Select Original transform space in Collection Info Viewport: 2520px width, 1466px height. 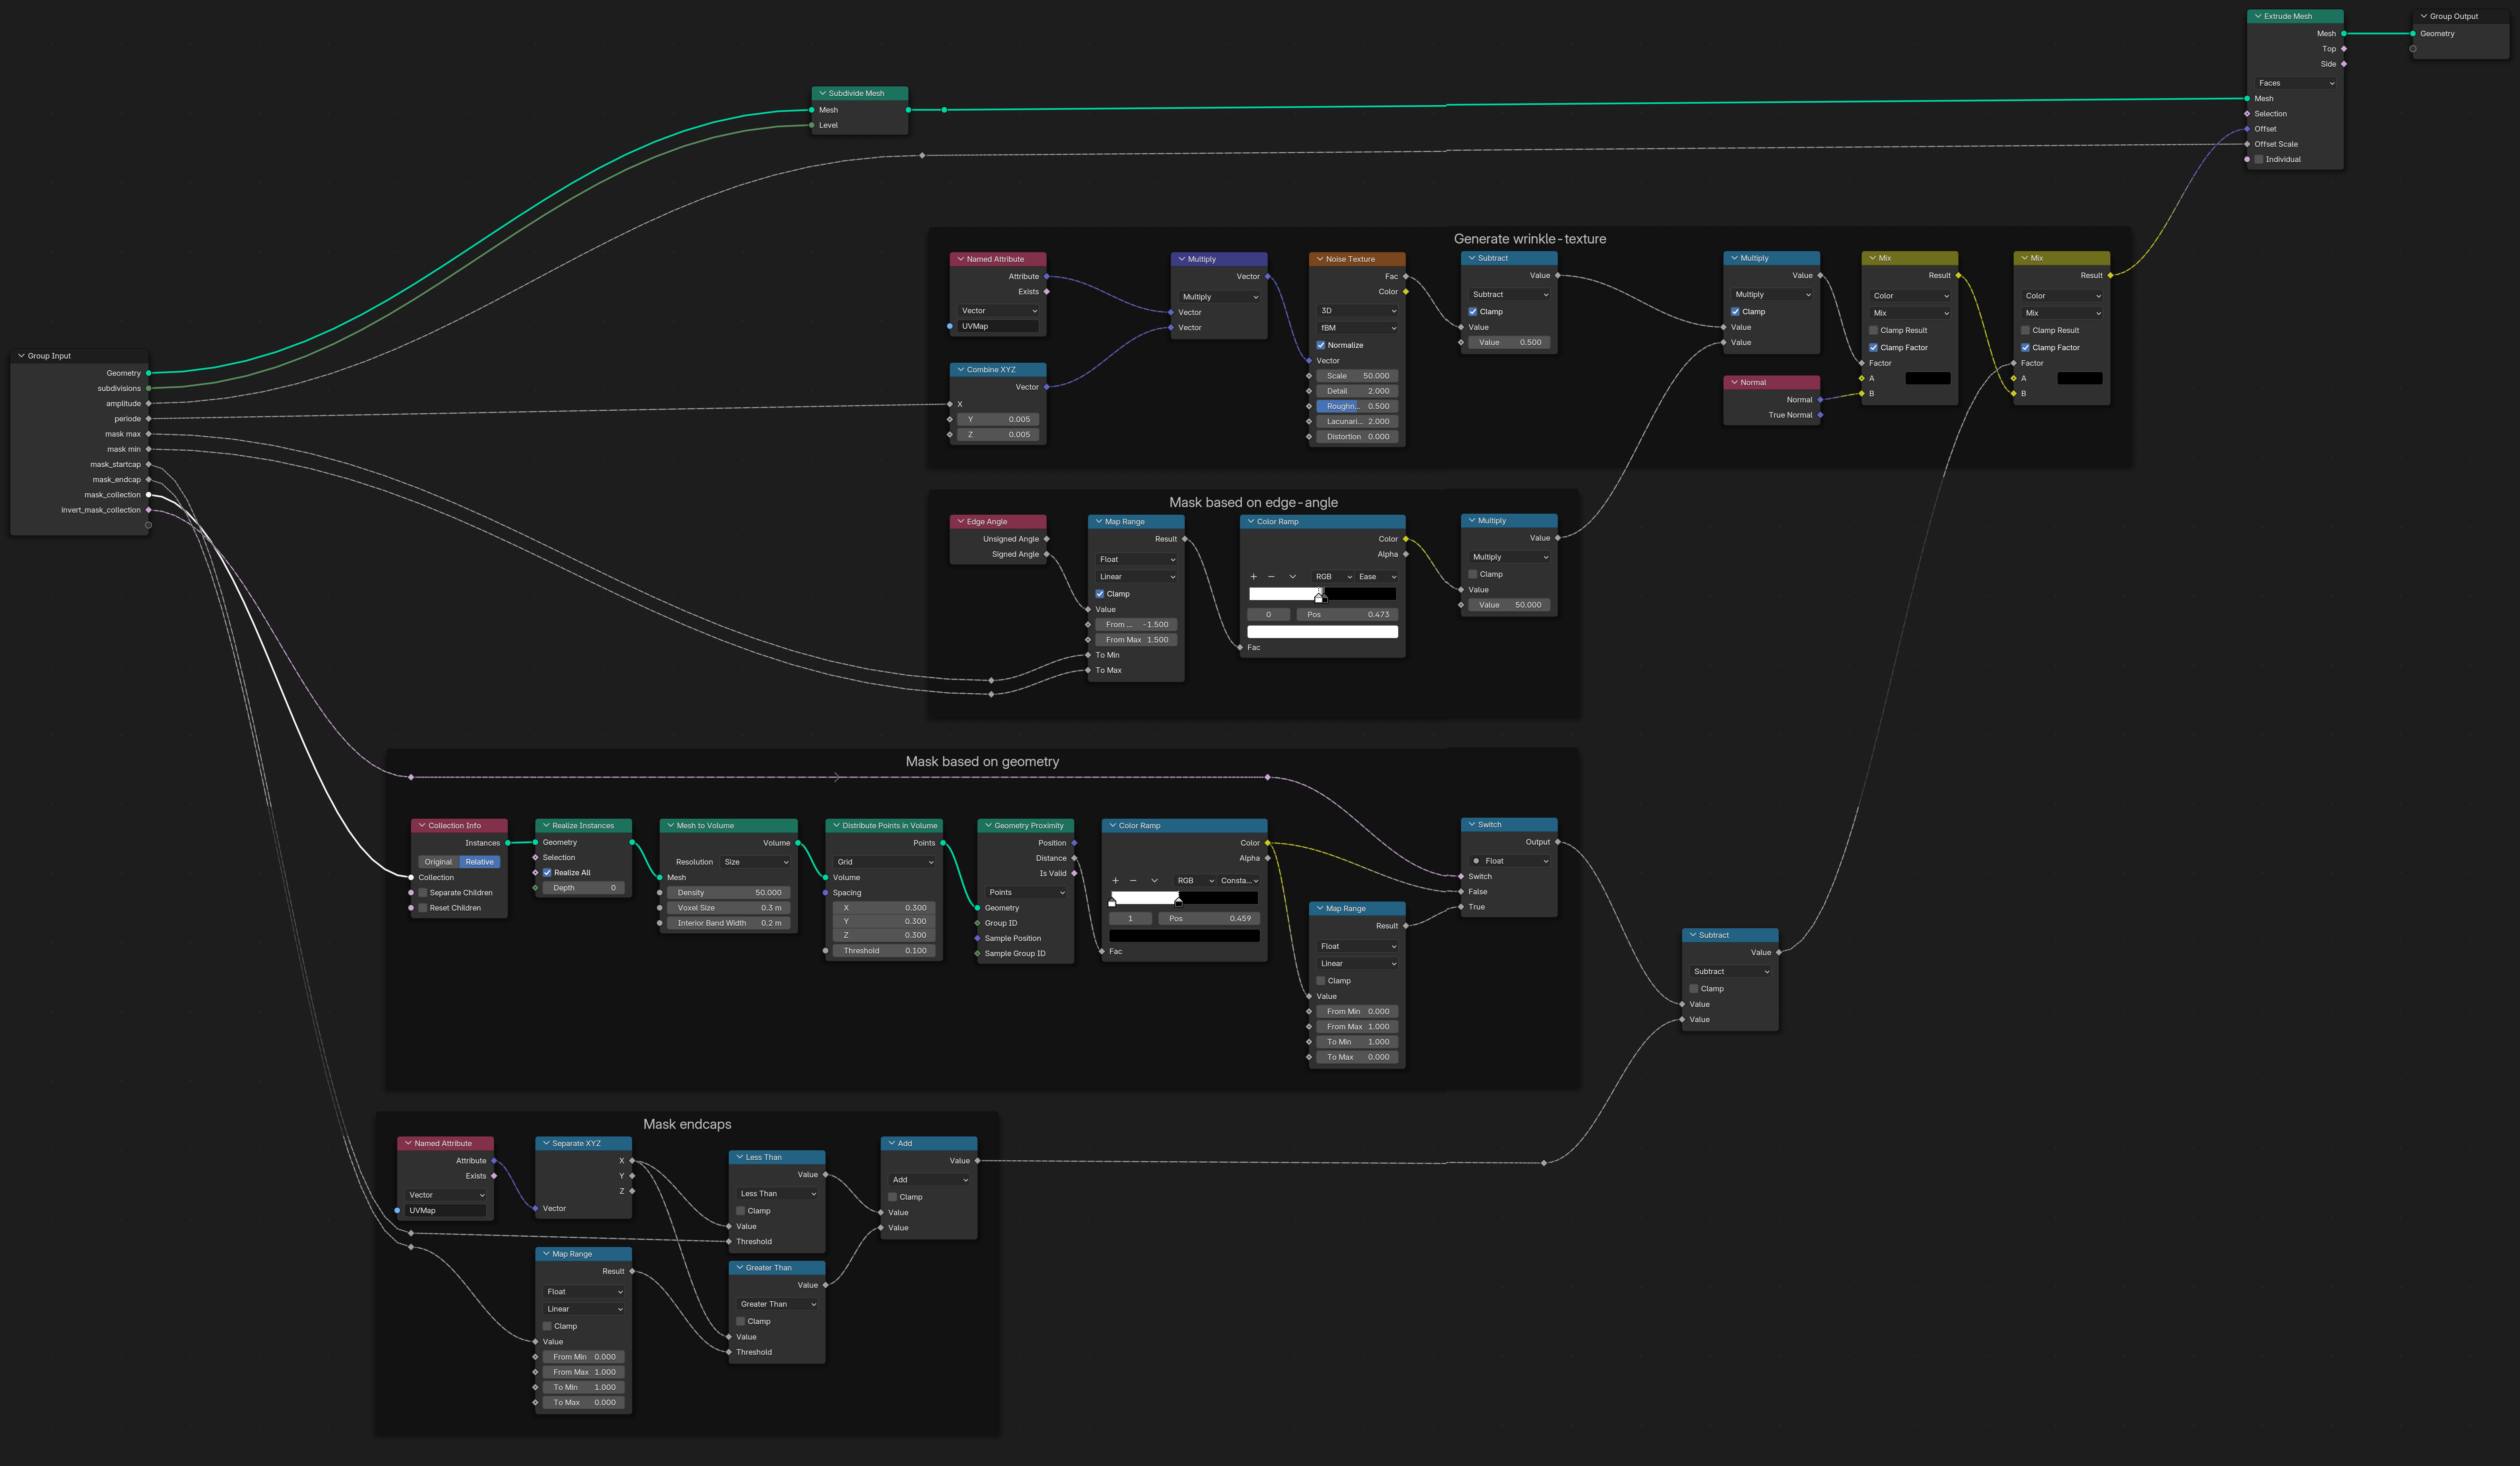click(438, 862)
